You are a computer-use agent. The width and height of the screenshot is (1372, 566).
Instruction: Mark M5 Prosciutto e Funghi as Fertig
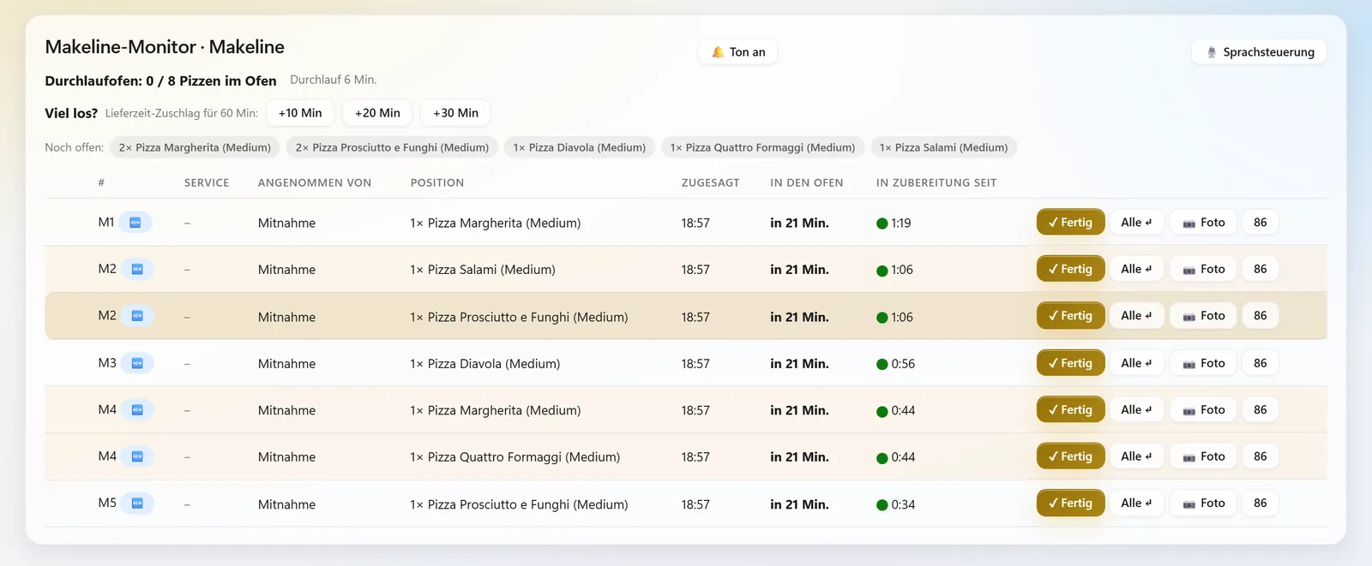[x=1070, y=503]
